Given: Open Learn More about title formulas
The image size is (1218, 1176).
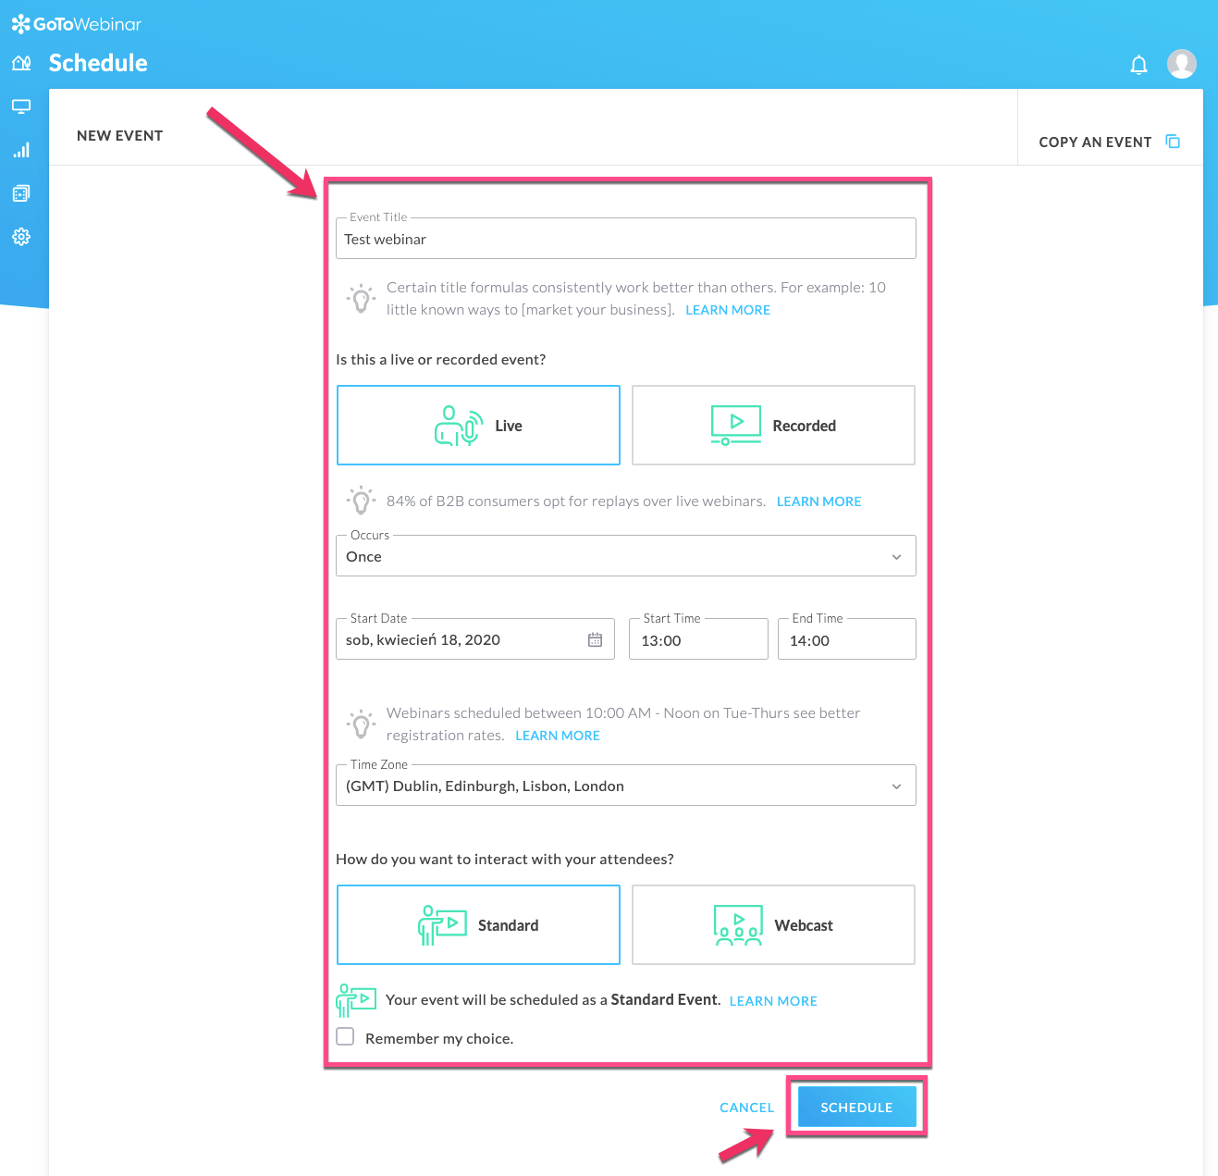Looking at the screenshot, I should click(x=727, y=309).
